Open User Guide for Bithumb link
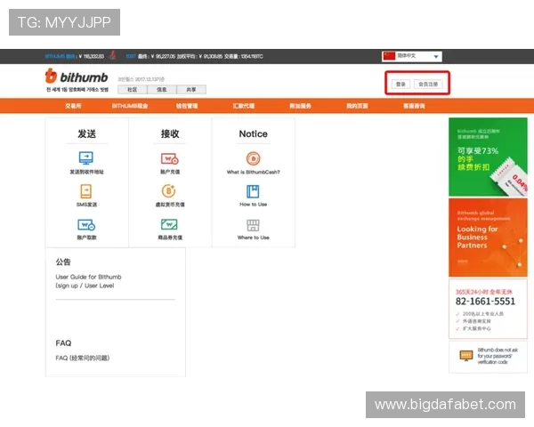Screen dimensions: 534x427 click(88, 281)
